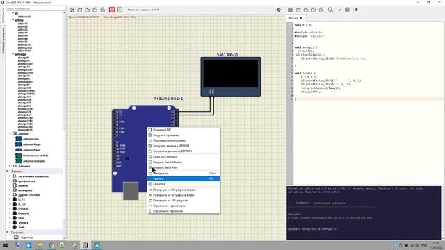The image size is (445, 250).
Task: Select the Картинка item under Графика
Action: (x=27, y=237)
